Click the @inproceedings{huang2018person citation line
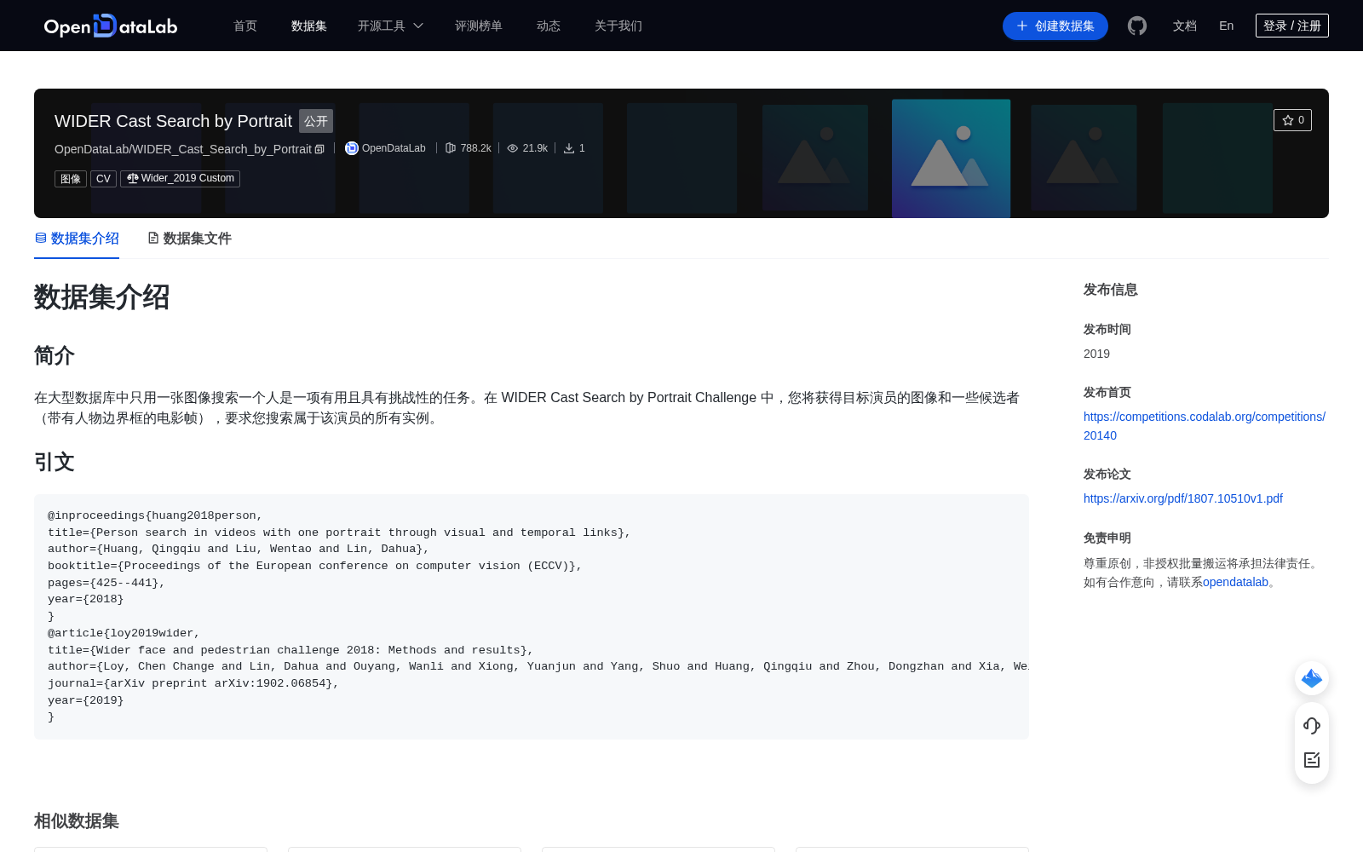1363x852 pixels. tap(155, 515)
